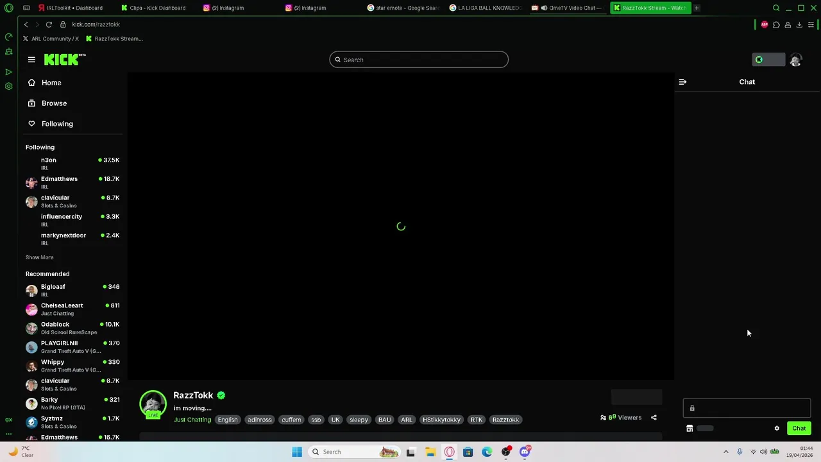This screenshot has height=462, width=821.
Task: Open the Kick hamburger menu
Action: click(x=31, y=60)
